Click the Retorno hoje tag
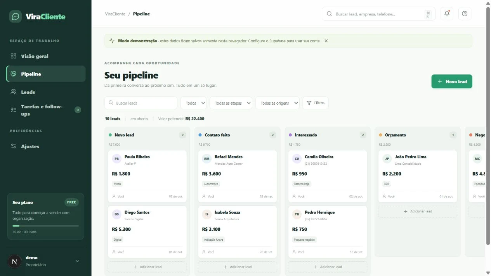The image size is (491, 276). [302, 184]
